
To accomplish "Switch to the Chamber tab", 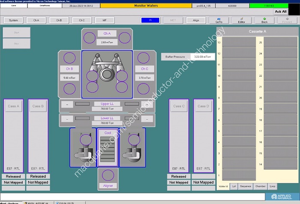I will coord(261,186).
